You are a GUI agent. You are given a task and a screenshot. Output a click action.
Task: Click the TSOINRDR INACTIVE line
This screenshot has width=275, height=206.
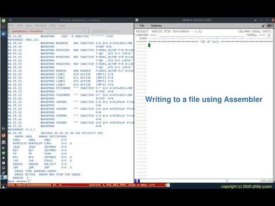[70, 95]
